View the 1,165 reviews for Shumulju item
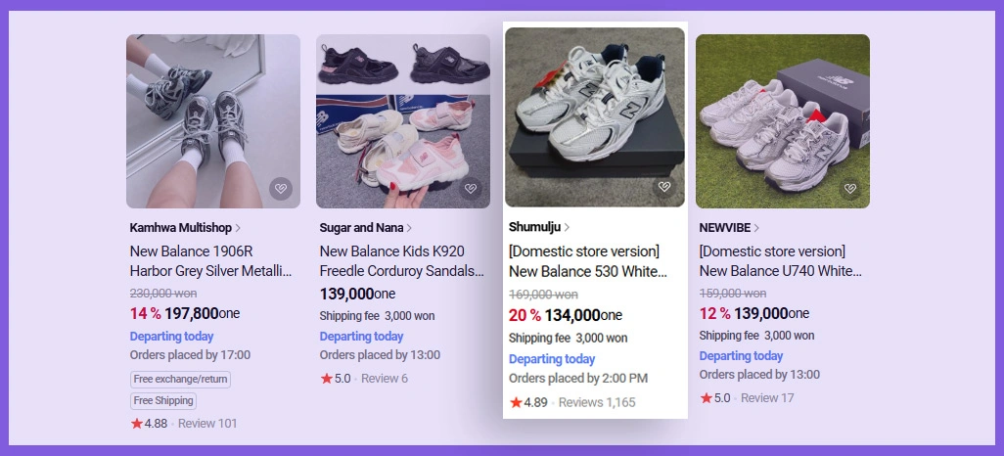 596,402
